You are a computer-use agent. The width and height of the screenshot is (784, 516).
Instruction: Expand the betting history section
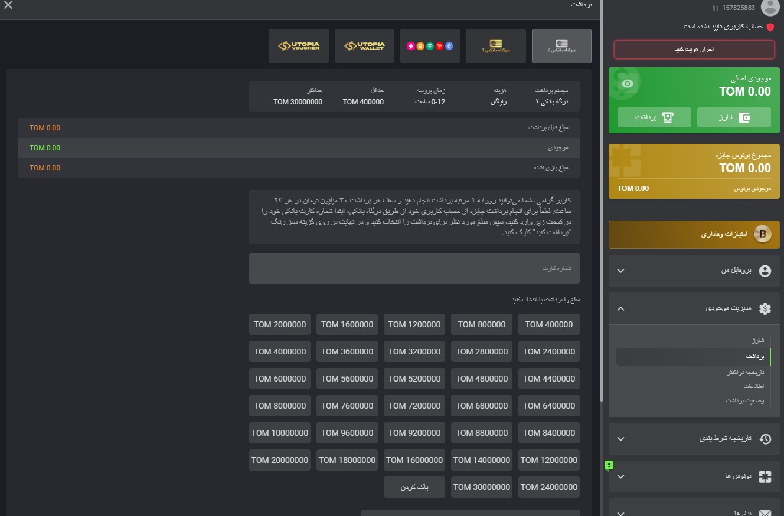pyautogui.click(x=620, y=439)
